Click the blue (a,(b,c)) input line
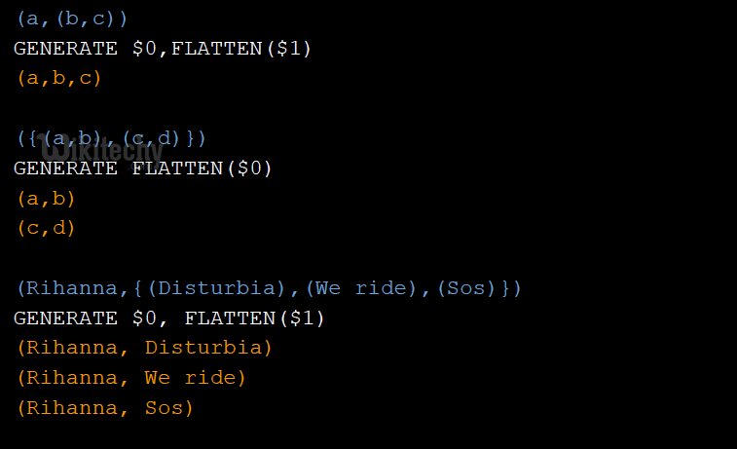737x449 pixels. (x=72, y=18)
